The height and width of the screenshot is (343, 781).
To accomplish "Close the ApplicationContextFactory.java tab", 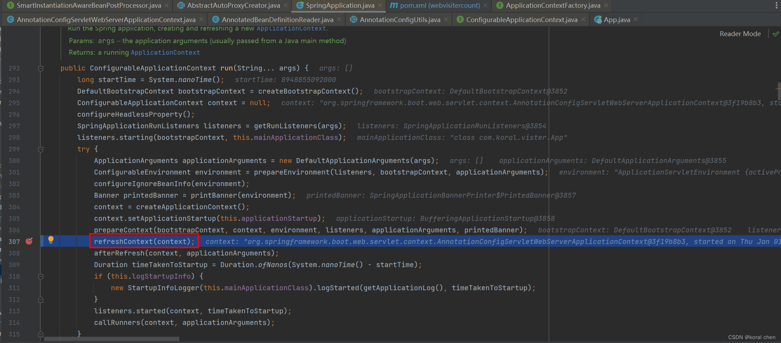I will [x=606, y=5].
